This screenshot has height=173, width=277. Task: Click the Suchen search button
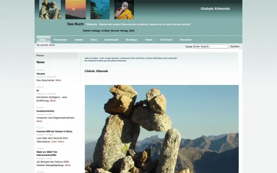pyautogui.click(x=235, y=47)
